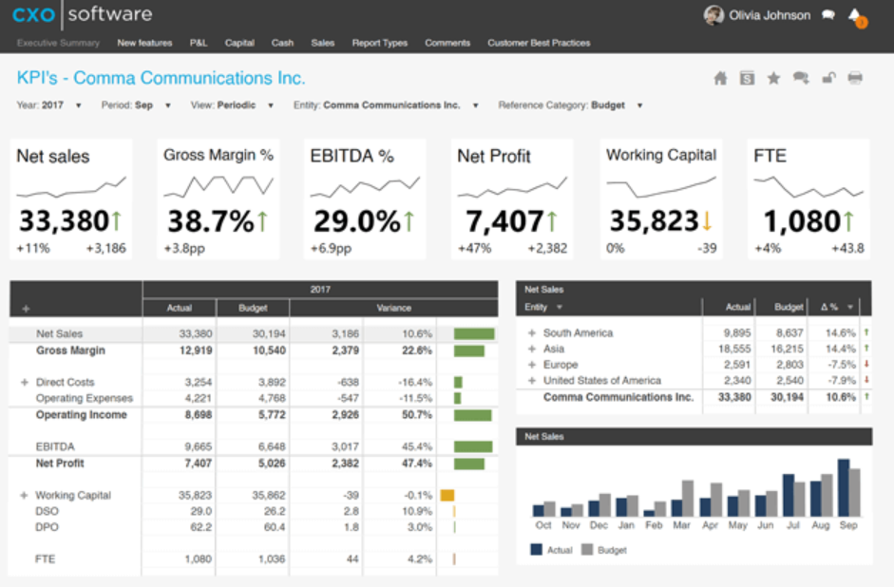Expand the South America entity
The width and height of the screenshot is (894, 587).
click(532, 332)
